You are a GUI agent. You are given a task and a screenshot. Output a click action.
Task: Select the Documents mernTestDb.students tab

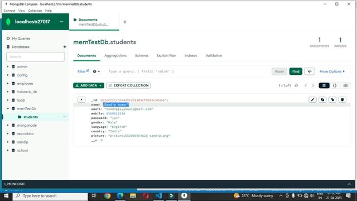click(94, 22)
